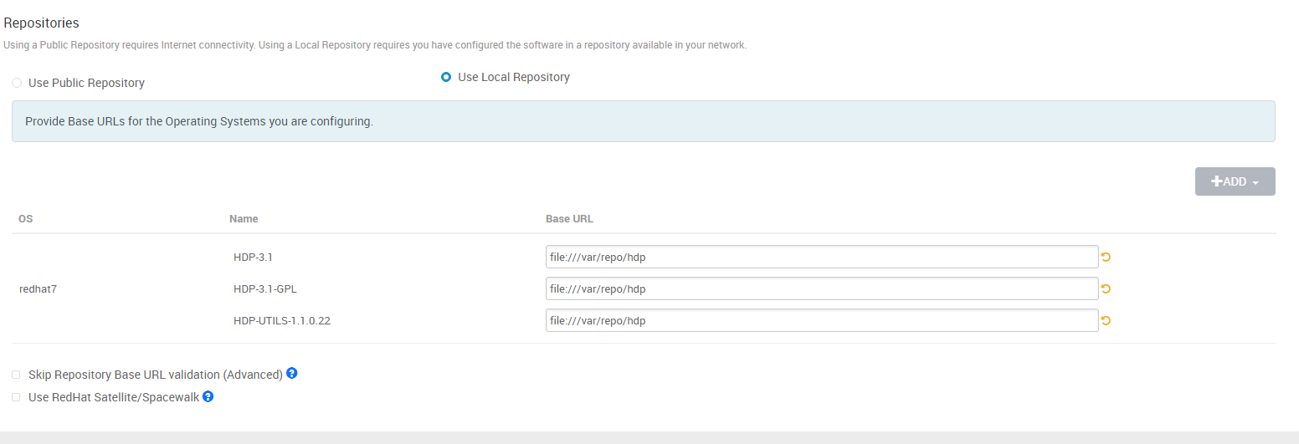Click the OS column header
This screenshot has height=444, width=1299.
pos(25,219)
